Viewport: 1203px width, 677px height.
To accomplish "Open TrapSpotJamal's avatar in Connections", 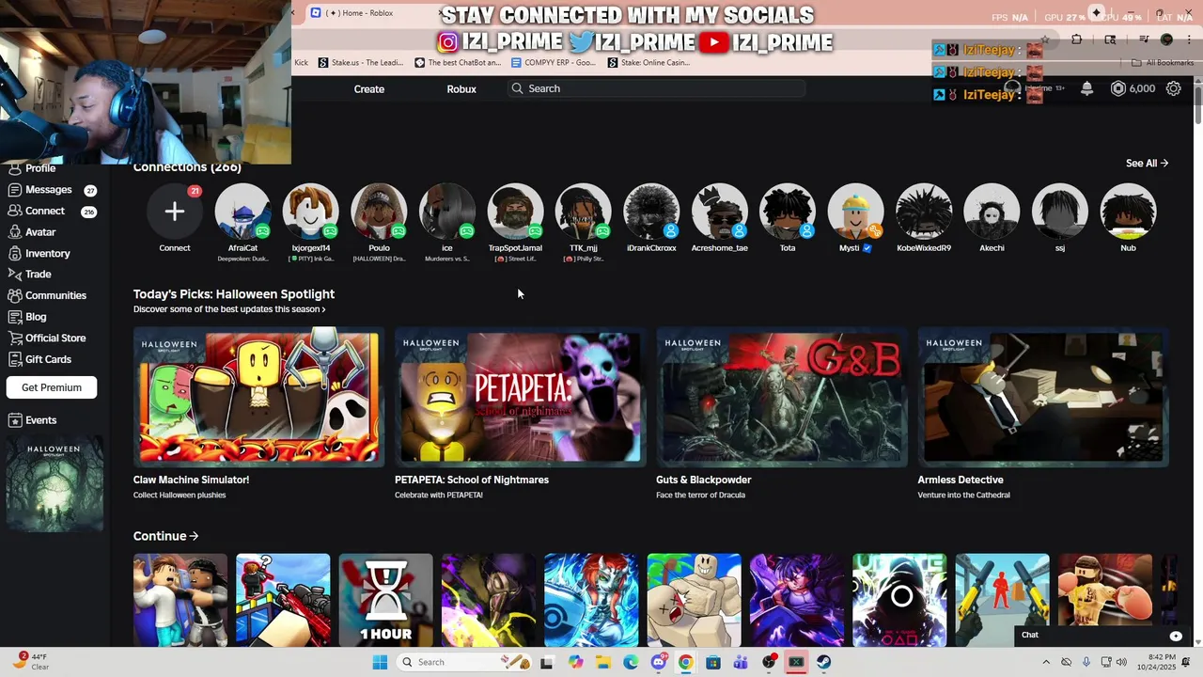I will (x=515, y=212).
